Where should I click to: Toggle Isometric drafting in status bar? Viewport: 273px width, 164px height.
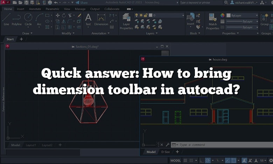coord(217,161)
